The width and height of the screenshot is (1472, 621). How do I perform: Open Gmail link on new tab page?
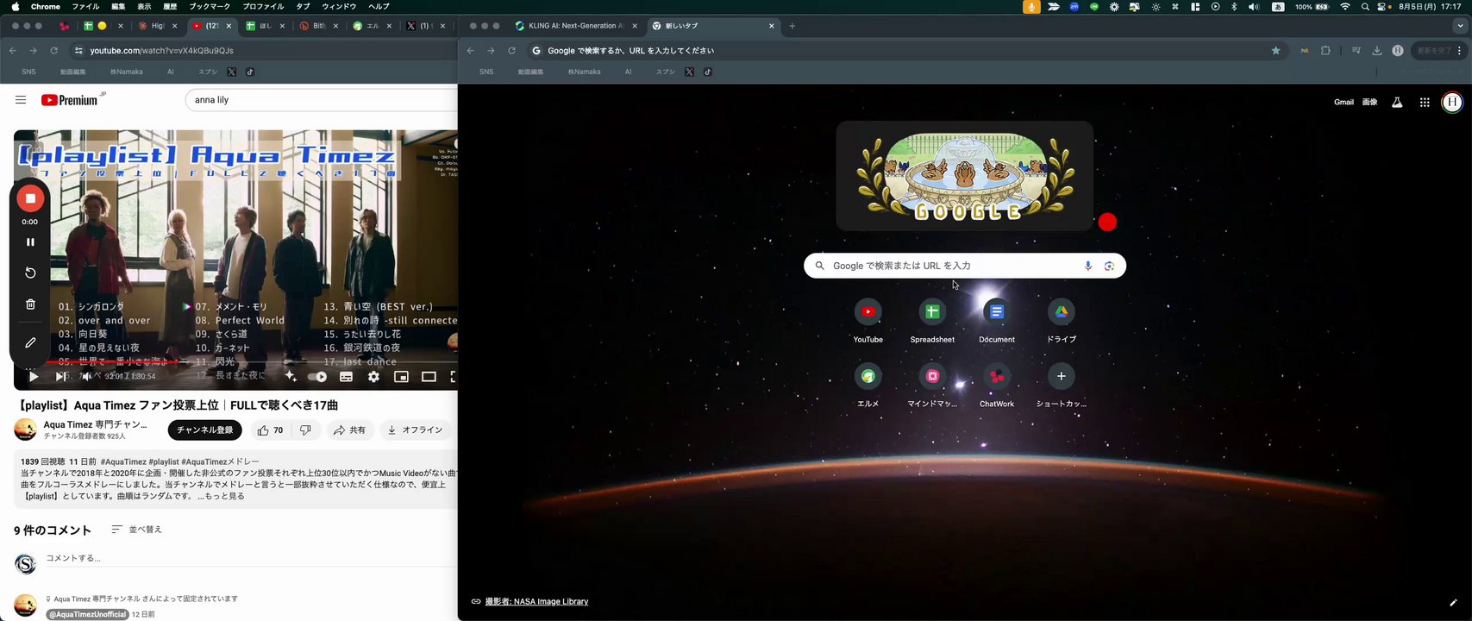(x=1344, y=103)
